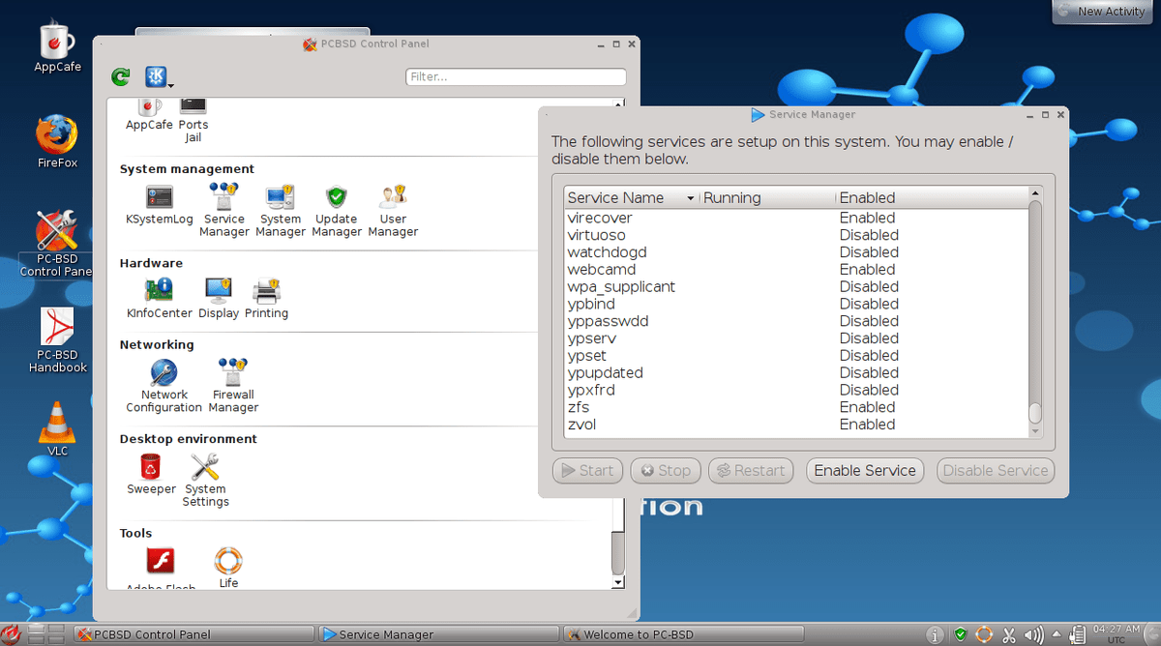Select the ypserv service row

click(795, 338)
